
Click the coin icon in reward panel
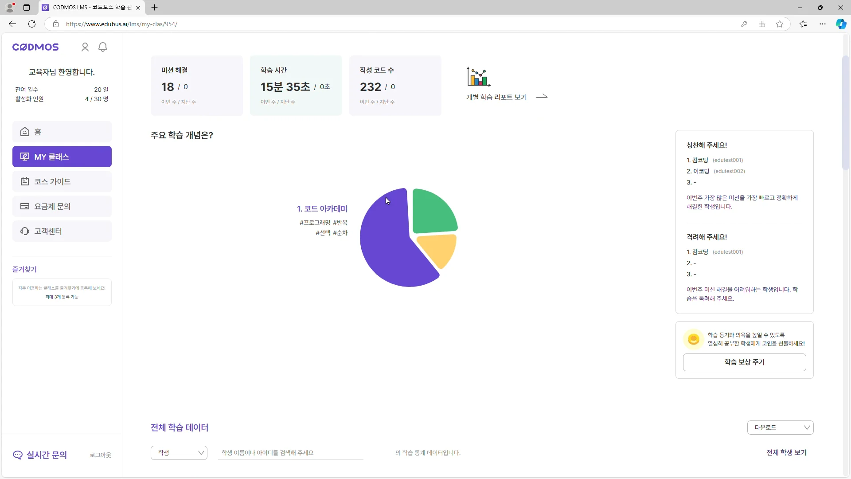click(693, 339)
